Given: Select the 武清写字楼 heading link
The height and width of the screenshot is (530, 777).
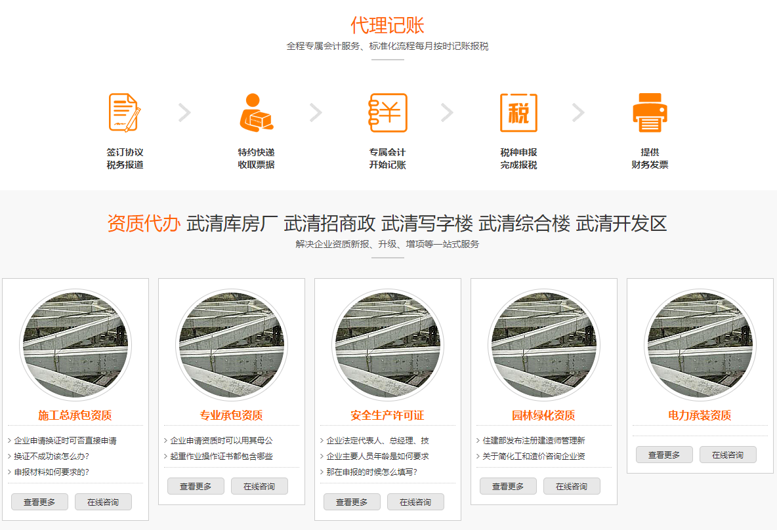Looking at the screenshot, I should point(427,224).
